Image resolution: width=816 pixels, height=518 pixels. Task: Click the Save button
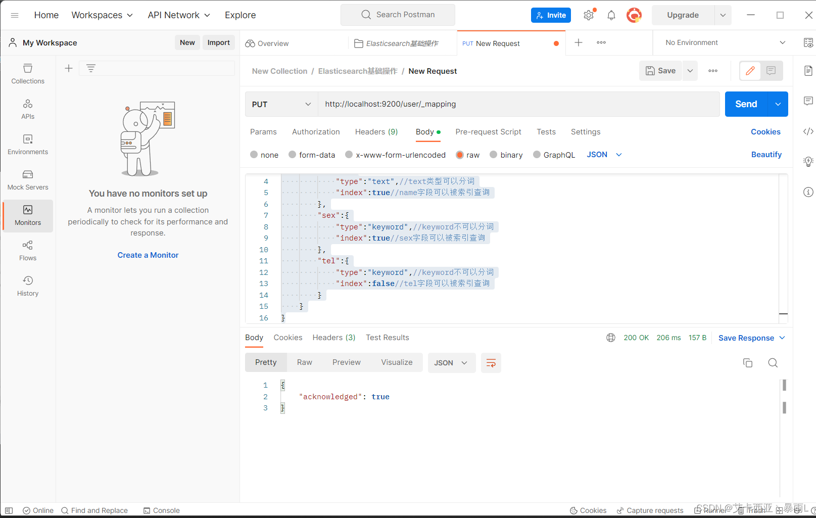tap(661, 71)
